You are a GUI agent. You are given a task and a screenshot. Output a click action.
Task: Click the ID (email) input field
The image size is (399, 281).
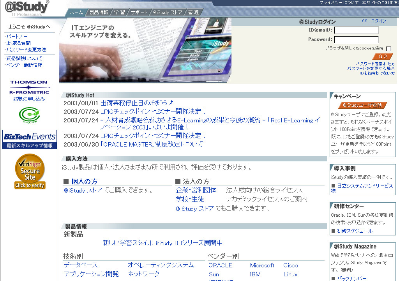point(356,30)
